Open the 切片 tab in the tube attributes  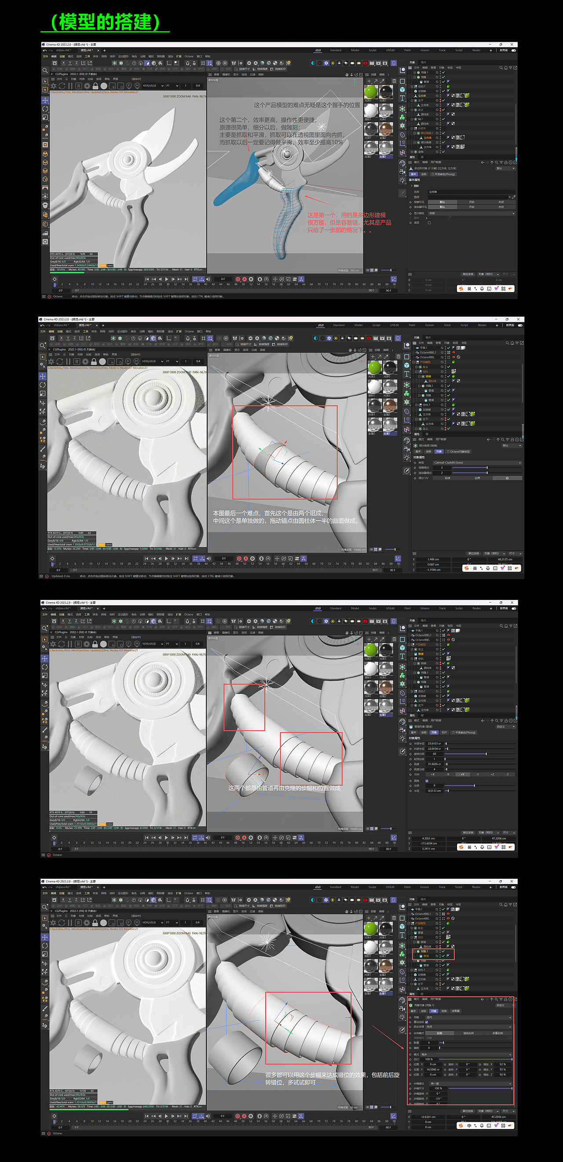coord(445,733)
